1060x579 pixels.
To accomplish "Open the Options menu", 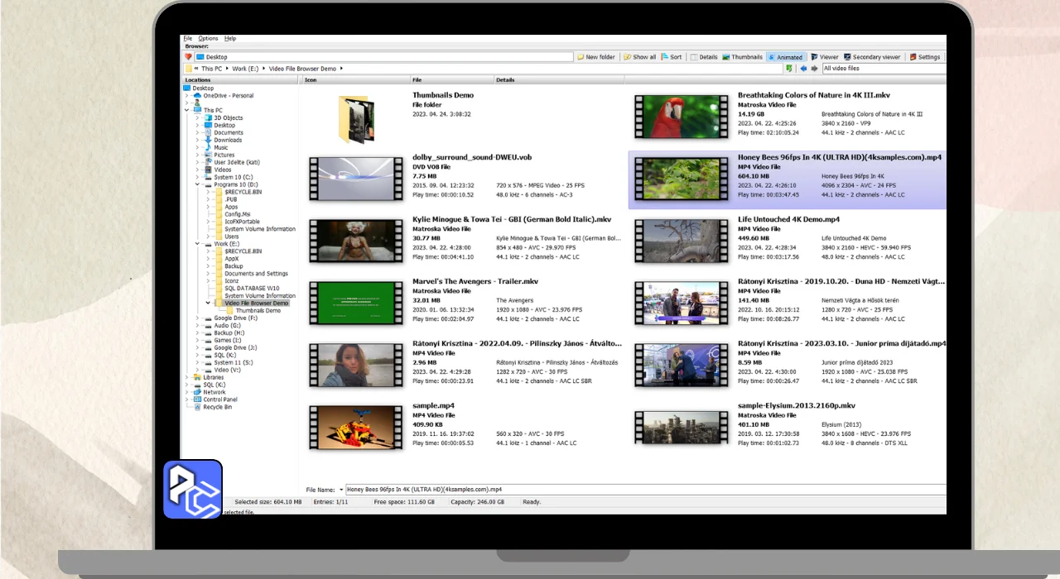I will click(x=208, y=38).
